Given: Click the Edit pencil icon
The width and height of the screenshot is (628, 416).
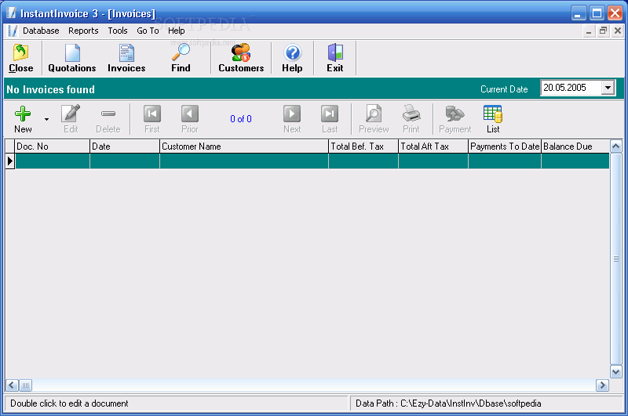Looking at the screenshot, I should (71, 120).
